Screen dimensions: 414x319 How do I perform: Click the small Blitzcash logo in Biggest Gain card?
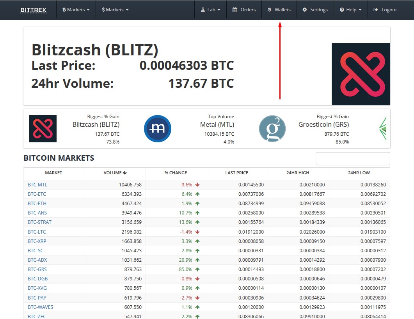[43, 129]
